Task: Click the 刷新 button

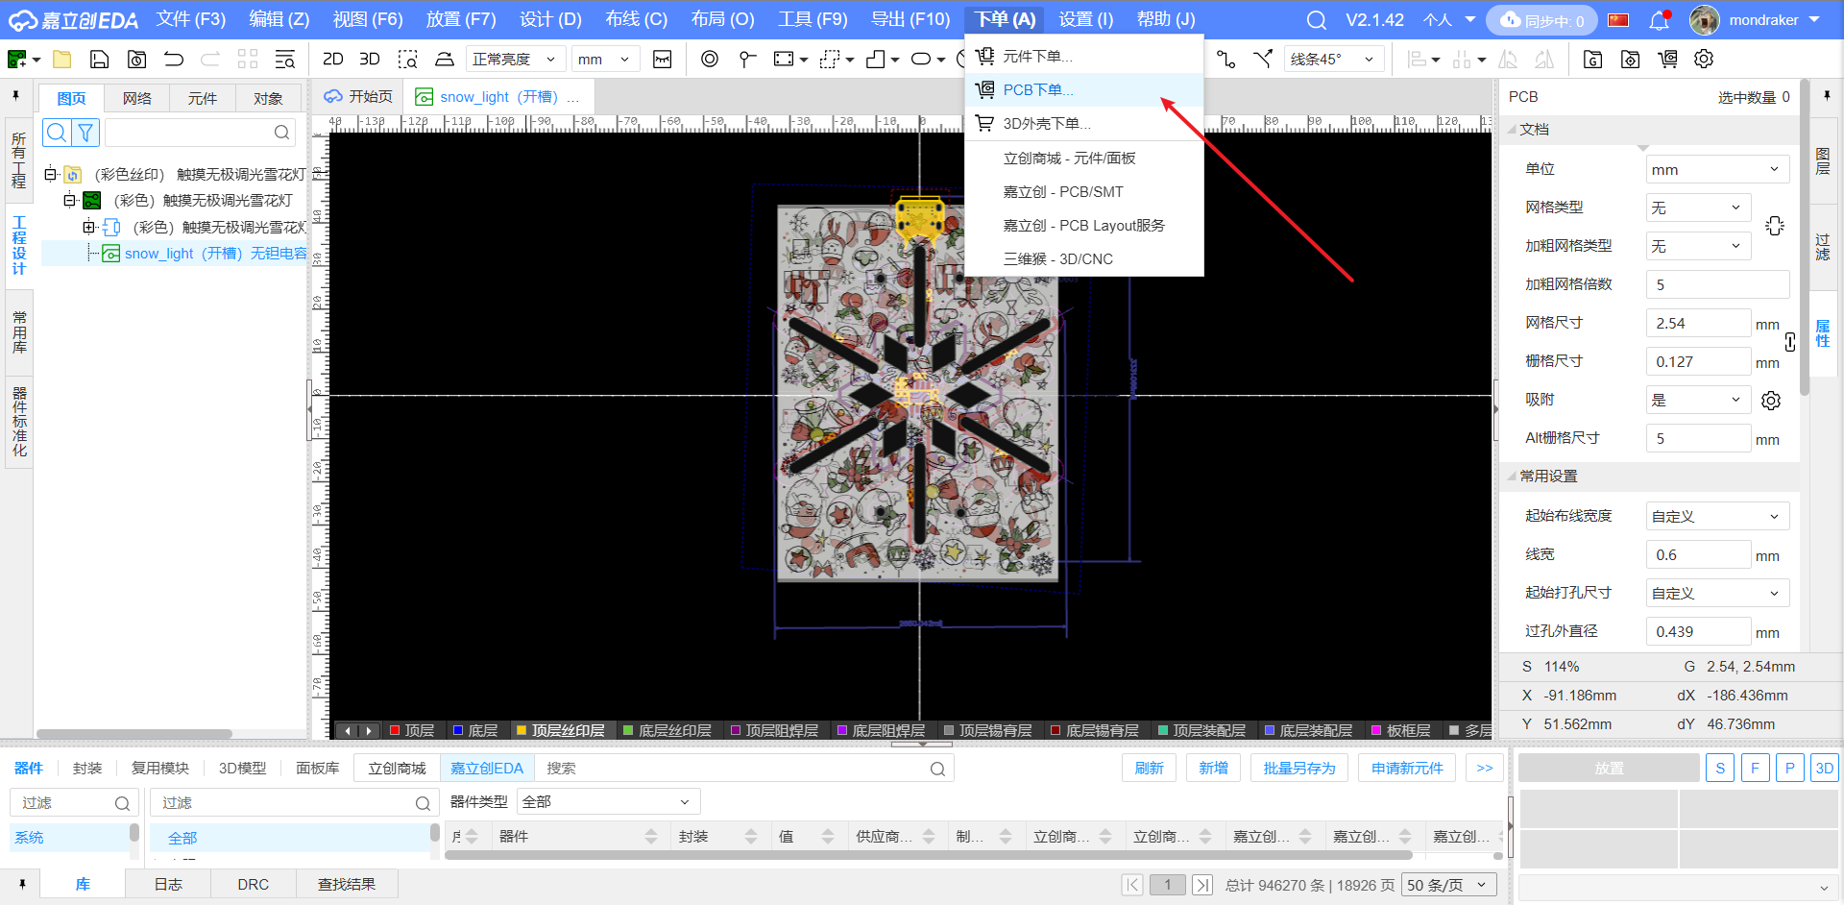Action: click(x=1149, y=769)
